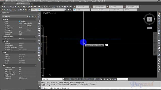The width and height of the screenshot is (161, 90).
Task: Click the Visual Style value 2D Wireframe
Action: click(23, 78)
